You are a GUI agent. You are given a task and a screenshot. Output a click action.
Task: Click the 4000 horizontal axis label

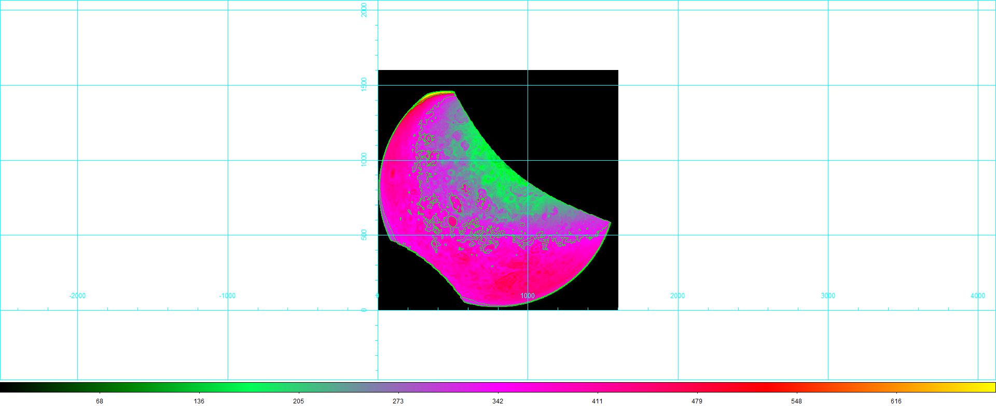(978, 296)
